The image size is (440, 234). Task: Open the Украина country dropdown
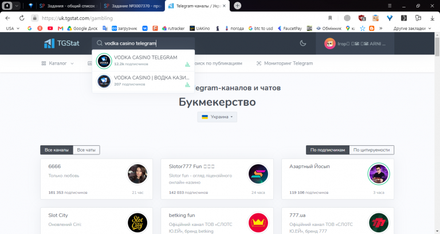coord(217,117)
